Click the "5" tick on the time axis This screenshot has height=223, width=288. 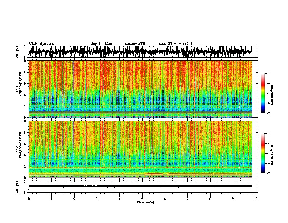point(142,199)
